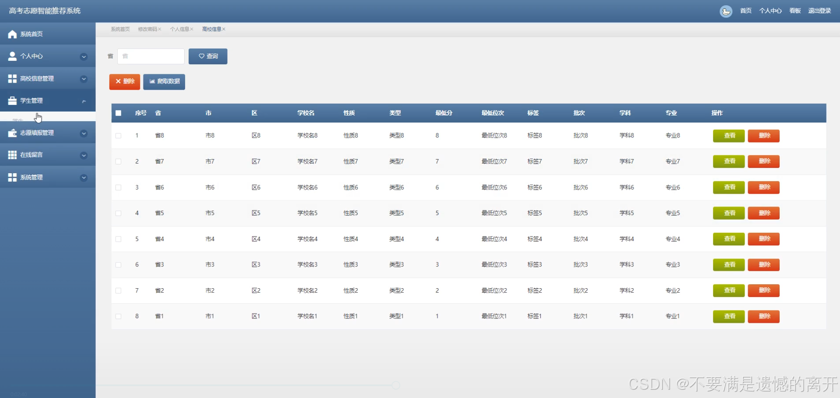Viewport: 840px width, 398px height.
Task: Switch to the 修改密码 tab
Action: [147, 29]
